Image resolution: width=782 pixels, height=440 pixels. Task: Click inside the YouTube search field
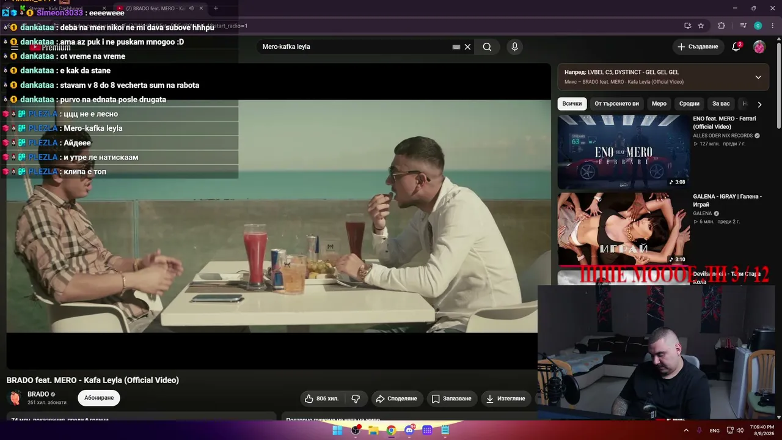[x=356, y=47]
